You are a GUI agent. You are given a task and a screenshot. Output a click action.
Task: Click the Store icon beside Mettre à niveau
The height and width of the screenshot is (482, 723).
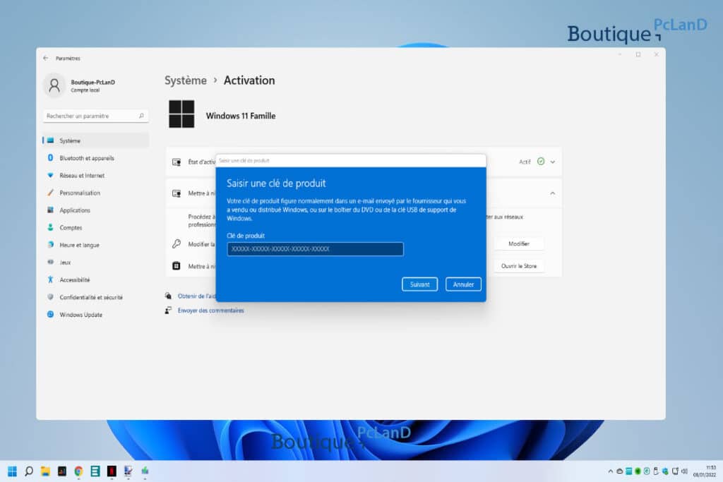coord(176,266)
